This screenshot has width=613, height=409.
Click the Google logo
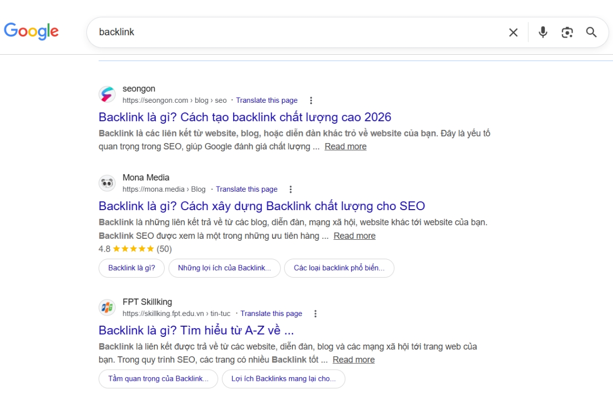click(x=31, y=31)
